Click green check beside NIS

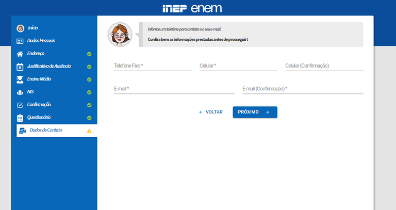pos(89,92)
